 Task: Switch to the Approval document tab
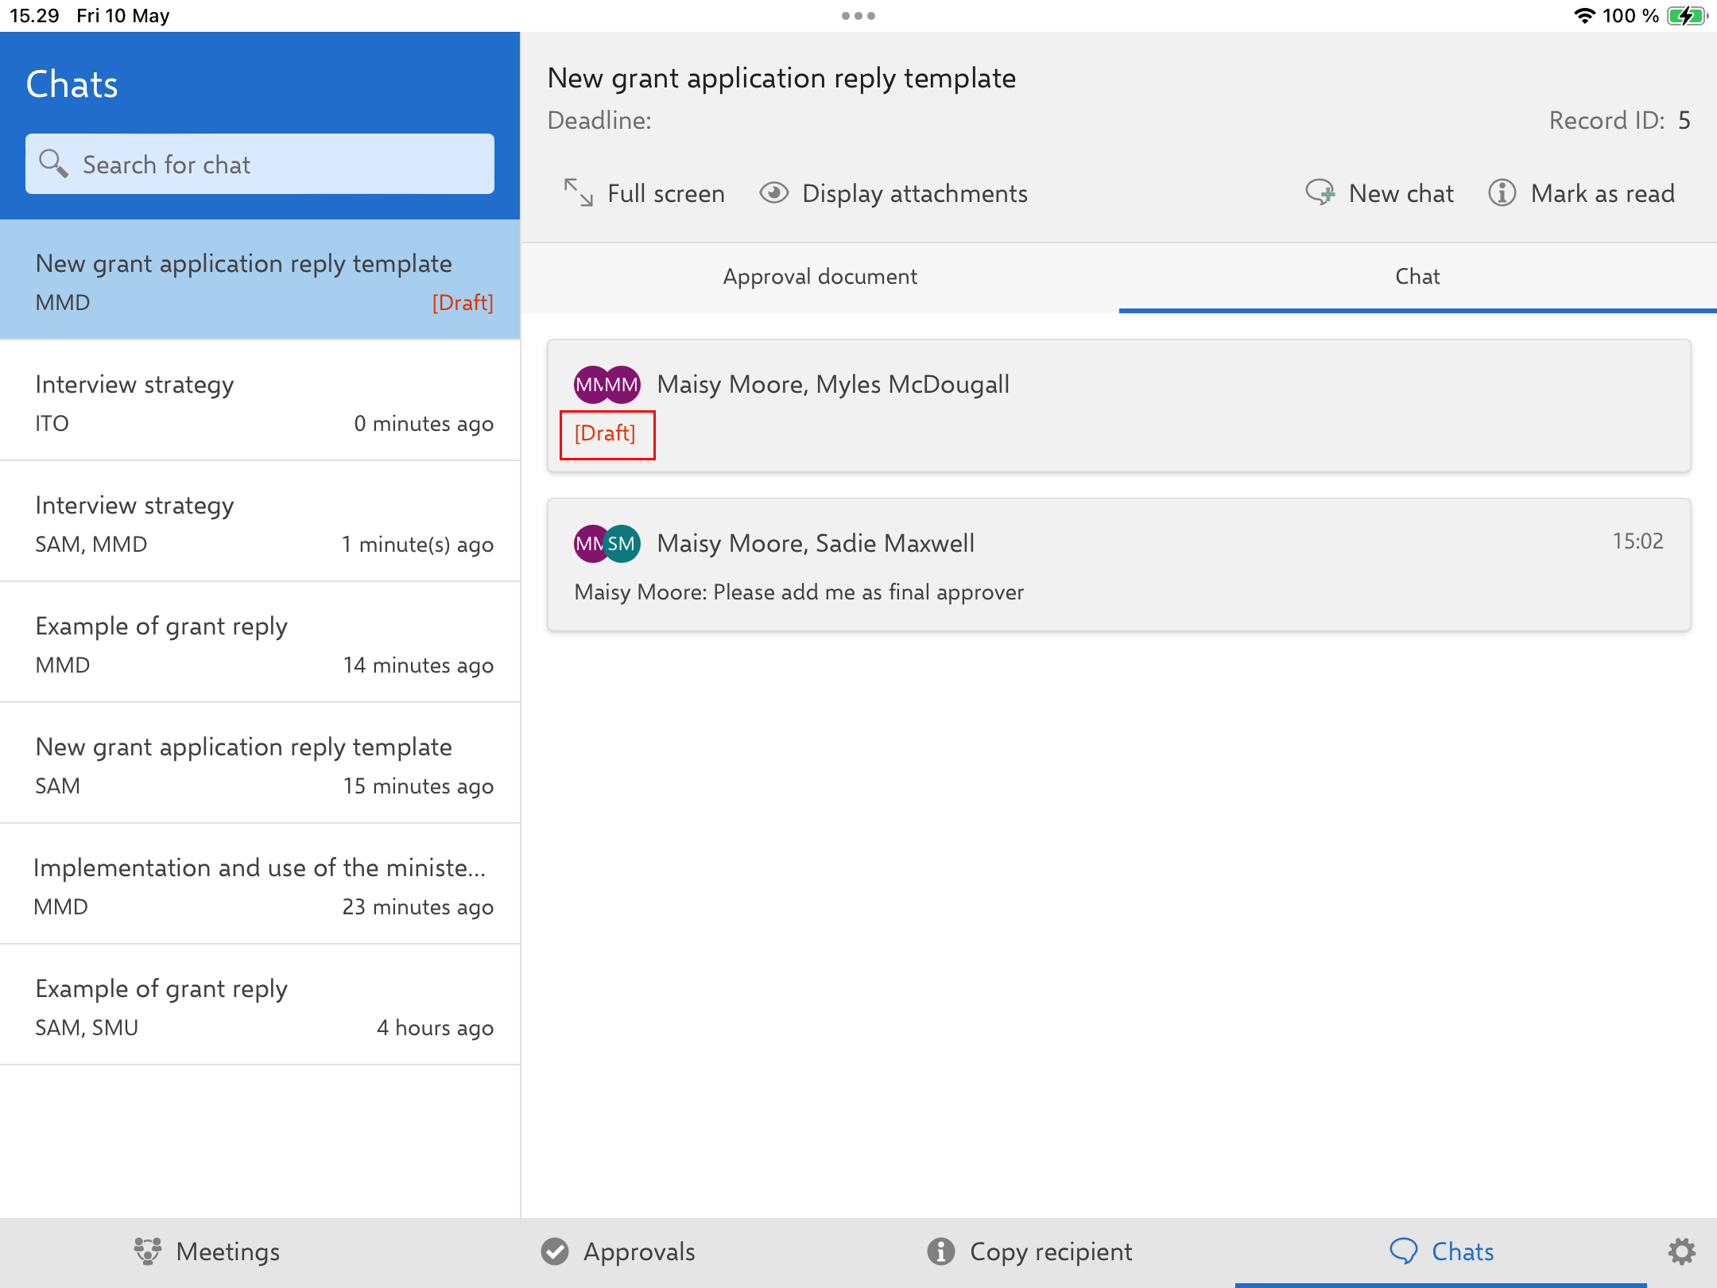click(820, 277)
